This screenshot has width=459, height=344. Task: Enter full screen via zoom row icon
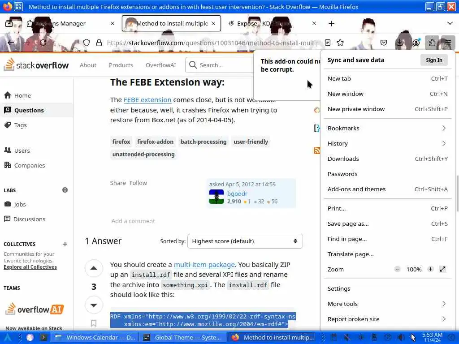click(442, 269)
